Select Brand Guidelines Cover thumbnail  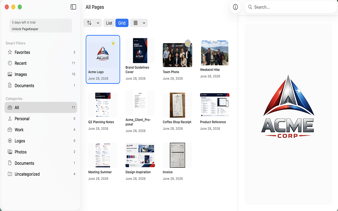140,51
